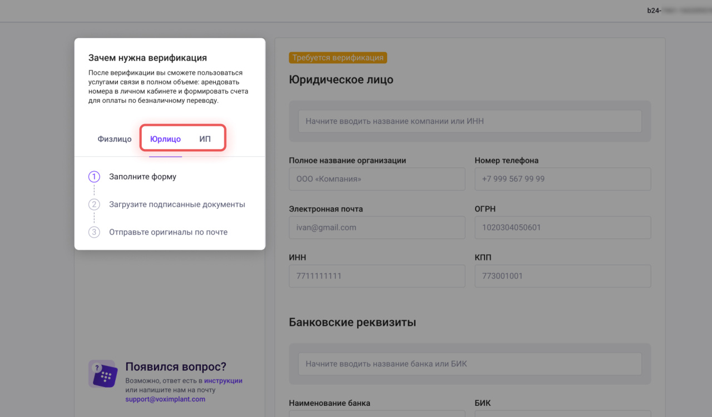Image resolution: width=712 pixels, height=417 pixels.
Task: Open the ИП tab
Action: 205,139
